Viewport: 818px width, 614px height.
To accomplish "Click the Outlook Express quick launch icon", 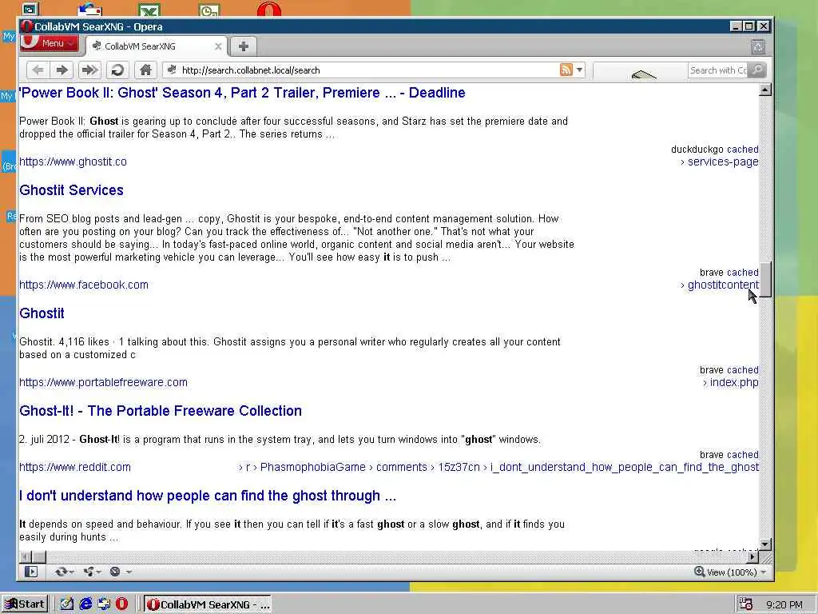I will (x=104, y=604).
